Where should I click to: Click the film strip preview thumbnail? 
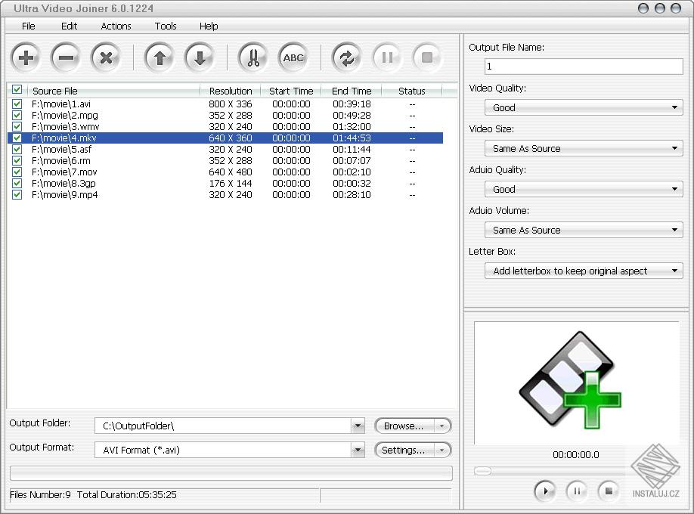[570, 380]
